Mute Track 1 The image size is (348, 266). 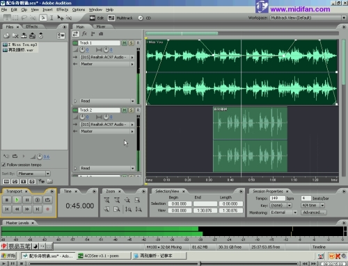click(125, 43)
